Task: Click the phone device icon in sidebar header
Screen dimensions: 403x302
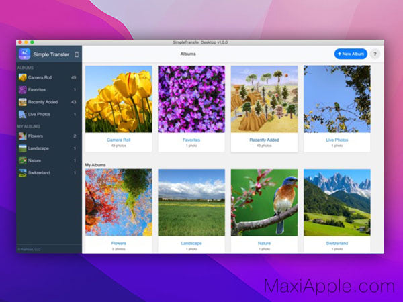Action: (77, 54)
